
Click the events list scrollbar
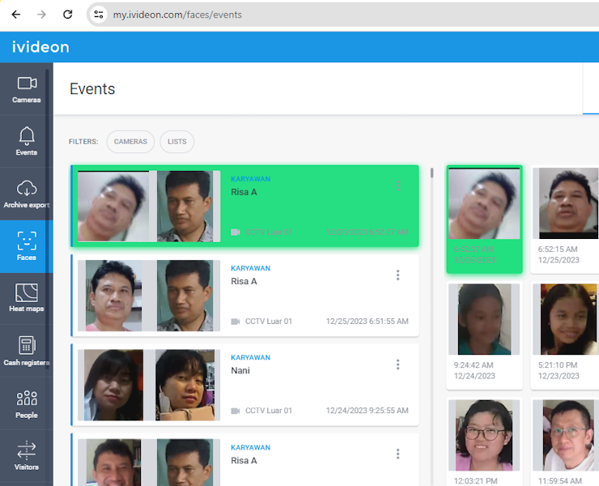tap(431, 173)
